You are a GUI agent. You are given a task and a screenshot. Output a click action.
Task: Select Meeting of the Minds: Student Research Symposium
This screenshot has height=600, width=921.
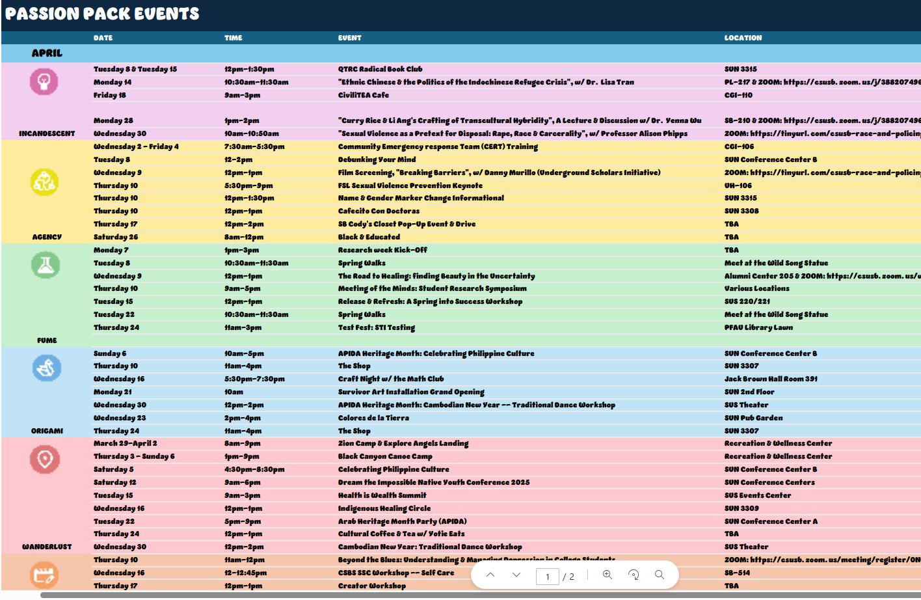(432, 288)
